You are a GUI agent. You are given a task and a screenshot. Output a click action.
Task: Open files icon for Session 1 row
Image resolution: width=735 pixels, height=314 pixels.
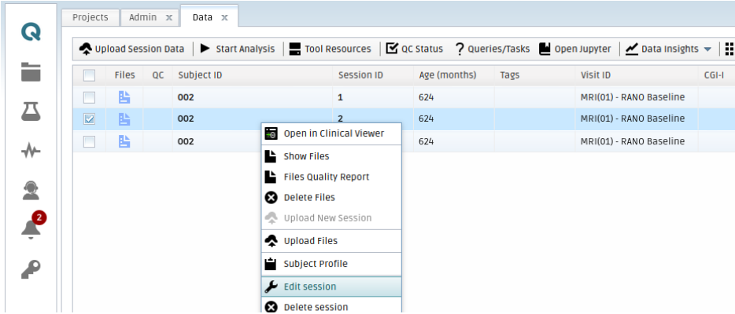click(x=125, y=97)
